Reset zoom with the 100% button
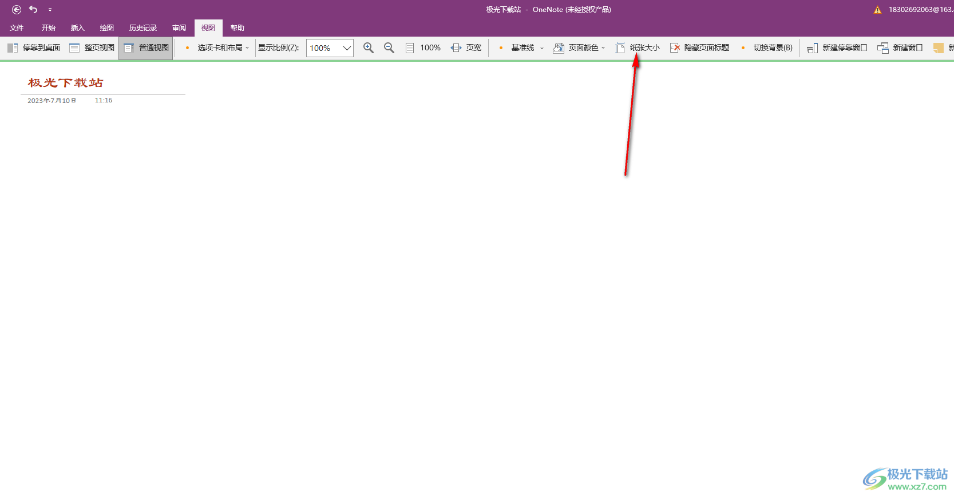 coord(422,48)
